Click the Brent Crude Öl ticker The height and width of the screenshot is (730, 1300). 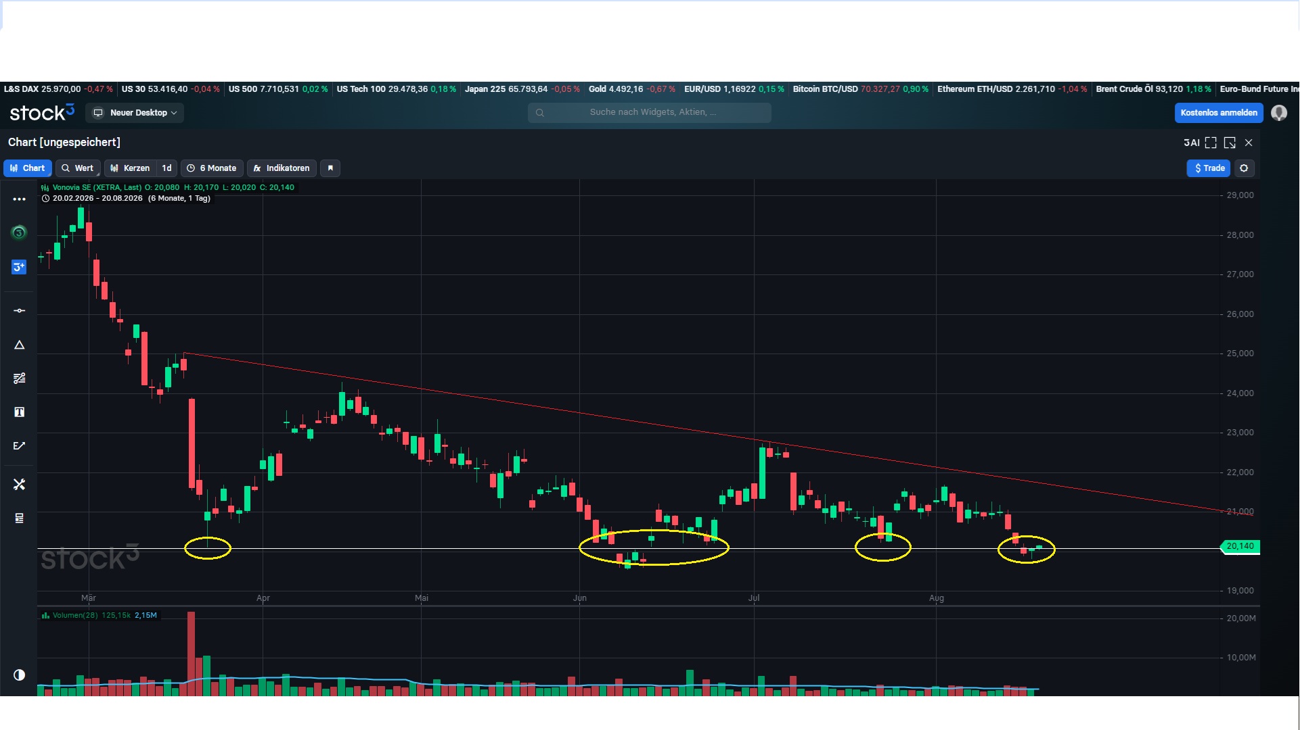pyautogui.click(x=1154, y=89)
